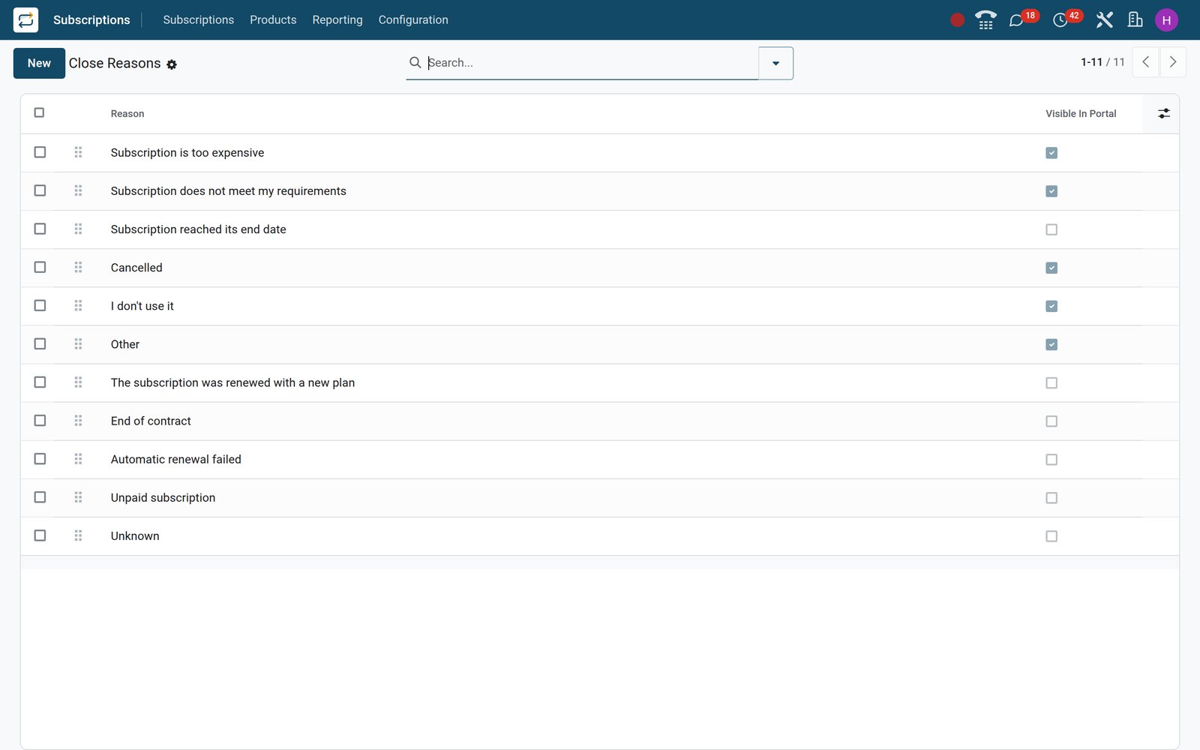Screen dimensions: 1200x750
Task: Open 'Subscription does not meet my requirements' record
Action: pos(228,191)
